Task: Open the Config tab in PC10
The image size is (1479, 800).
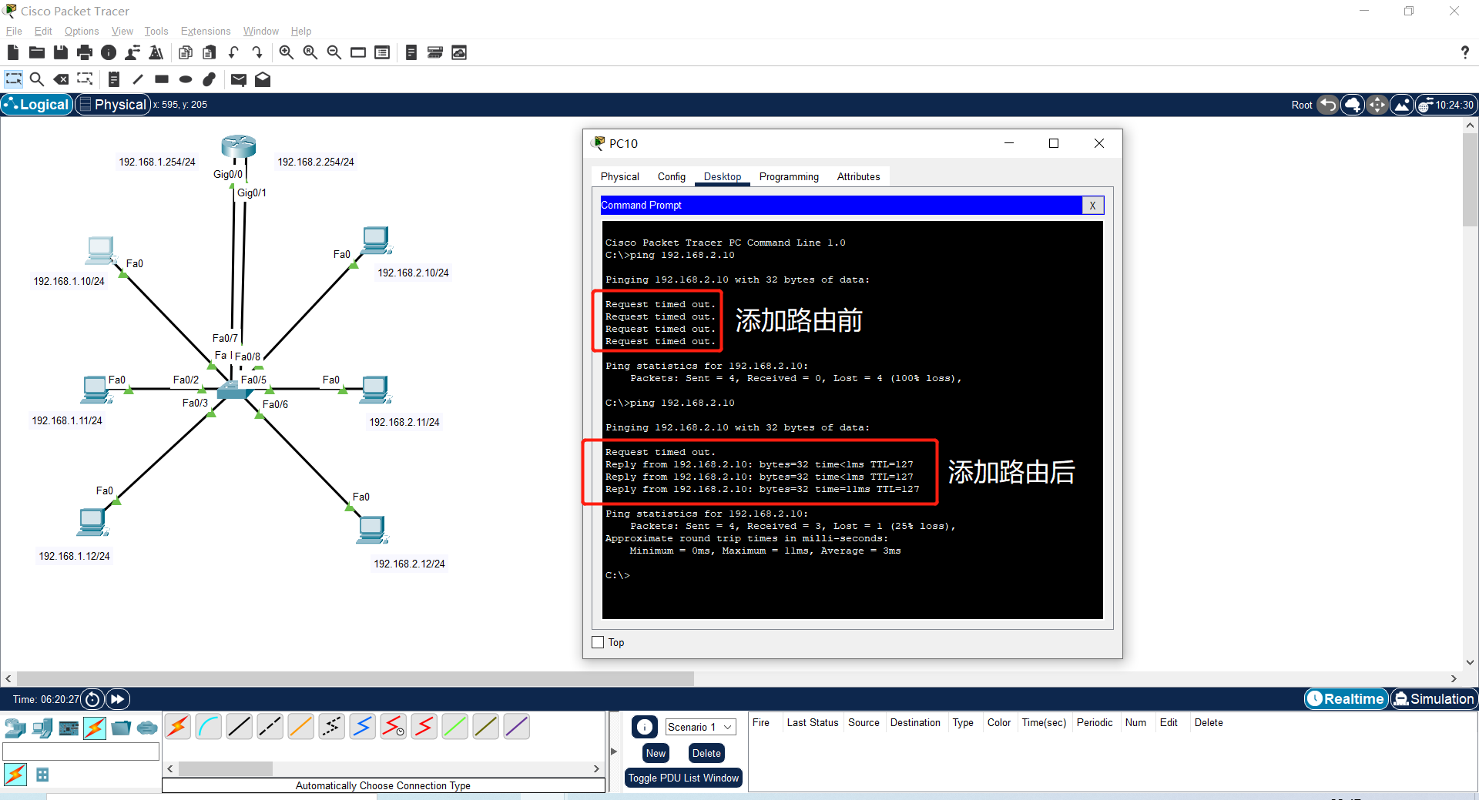Action: pos(671,176)
